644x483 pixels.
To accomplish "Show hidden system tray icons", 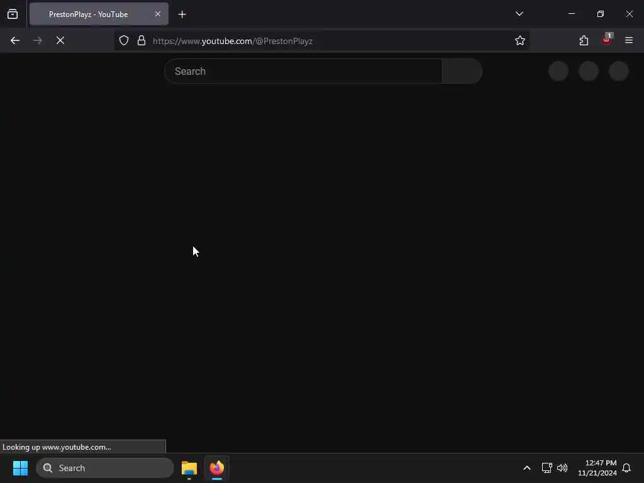I will coord(527,468).
